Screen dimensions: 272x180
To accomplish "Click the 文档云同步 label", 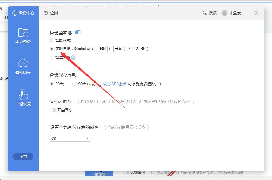I will [x=62, y=101].
